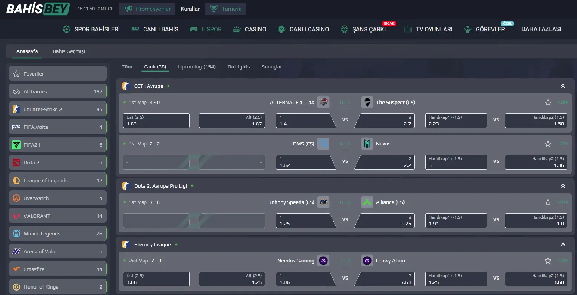Open the Turnuva trophy button

pos(225,9)
